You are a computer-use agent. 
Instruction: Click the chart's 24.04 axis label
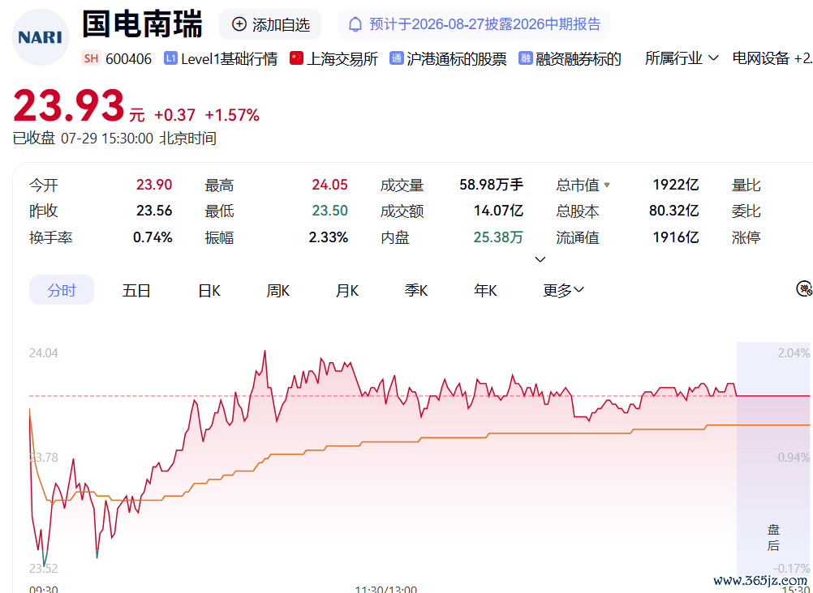44,353
